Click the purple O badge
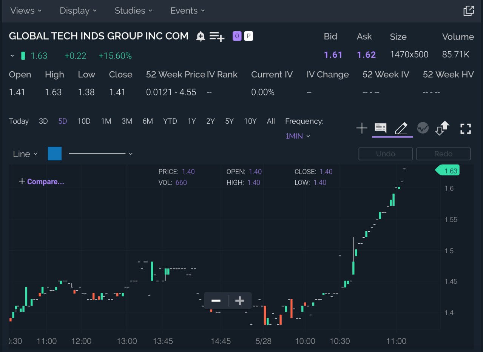The height and width of the screenshot is (352, 483). coord(237,36)
